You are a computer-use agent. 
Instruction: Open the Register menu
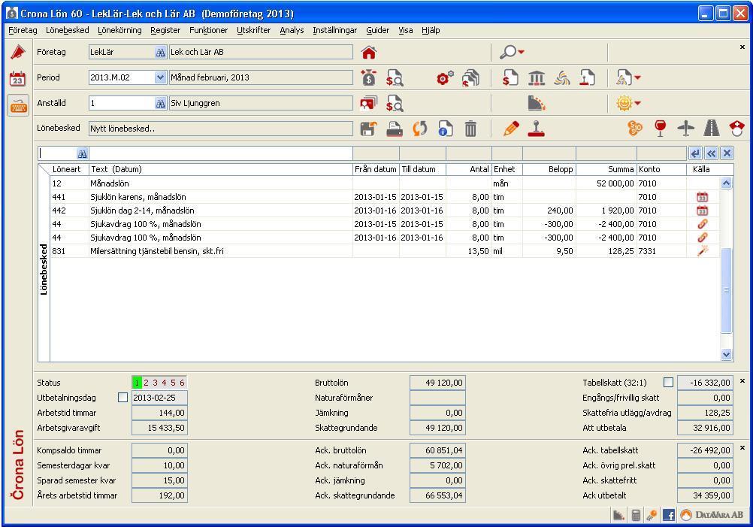(x=165, y=30)
